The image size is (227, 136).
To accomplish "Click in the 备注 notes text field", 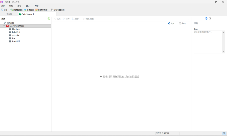I will point(208,42).
